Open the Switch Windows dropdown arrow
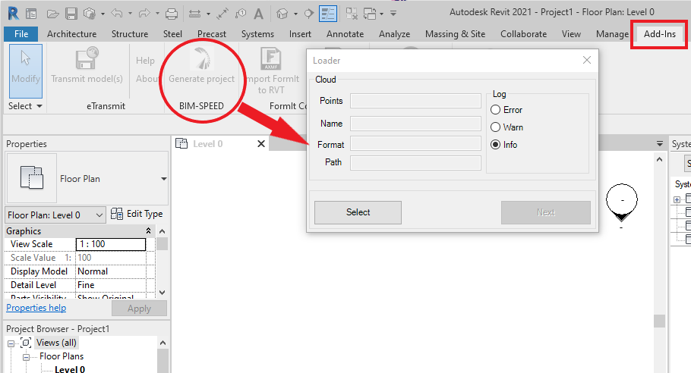 click(x=382, y=14)
